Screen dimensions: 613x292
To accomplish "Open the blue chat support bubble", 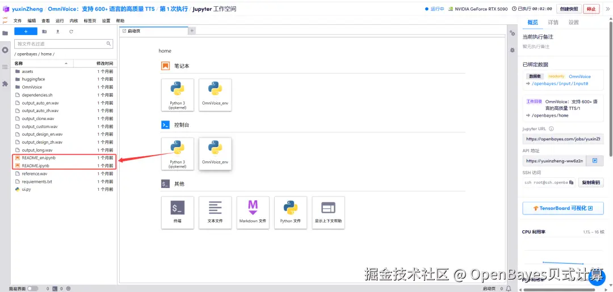I will point(597,277).
